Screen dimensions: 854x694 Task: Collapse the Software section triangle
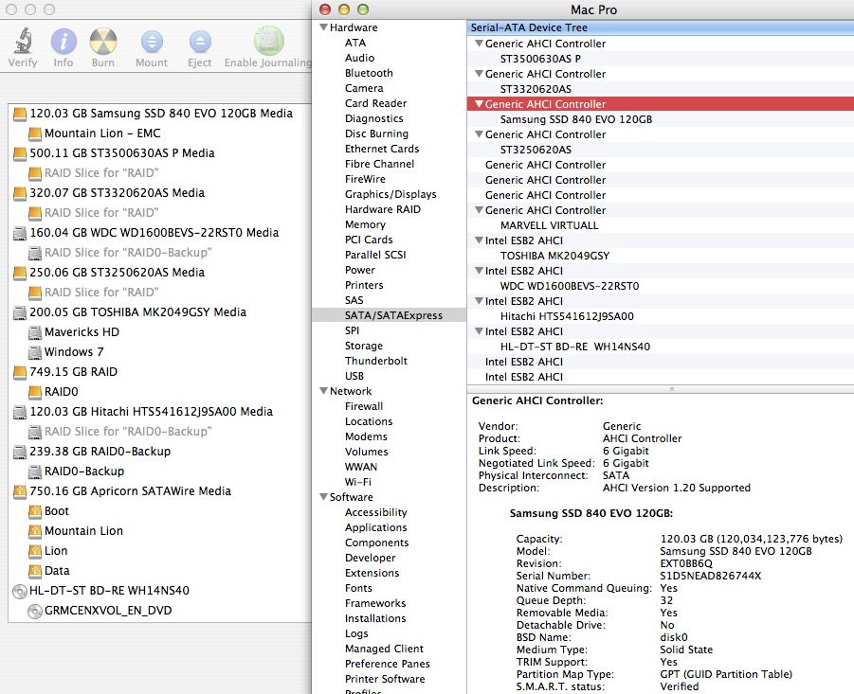[323, 496]
